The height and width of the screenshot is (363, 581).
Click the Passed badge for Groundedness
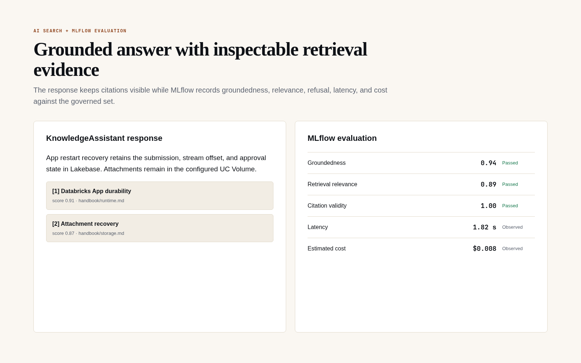(x=510, y=163)
